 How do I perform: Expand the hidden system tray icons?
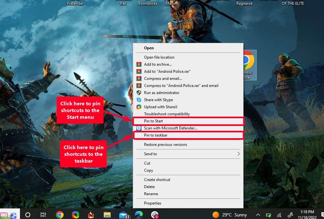coord(258,215)
